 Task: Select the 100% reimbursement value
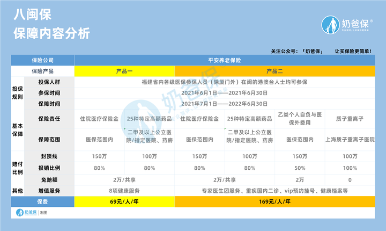click(350, 168)
